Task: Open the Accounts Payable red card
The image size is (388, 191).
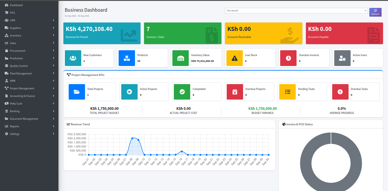Action: click(x=344, y=33)
